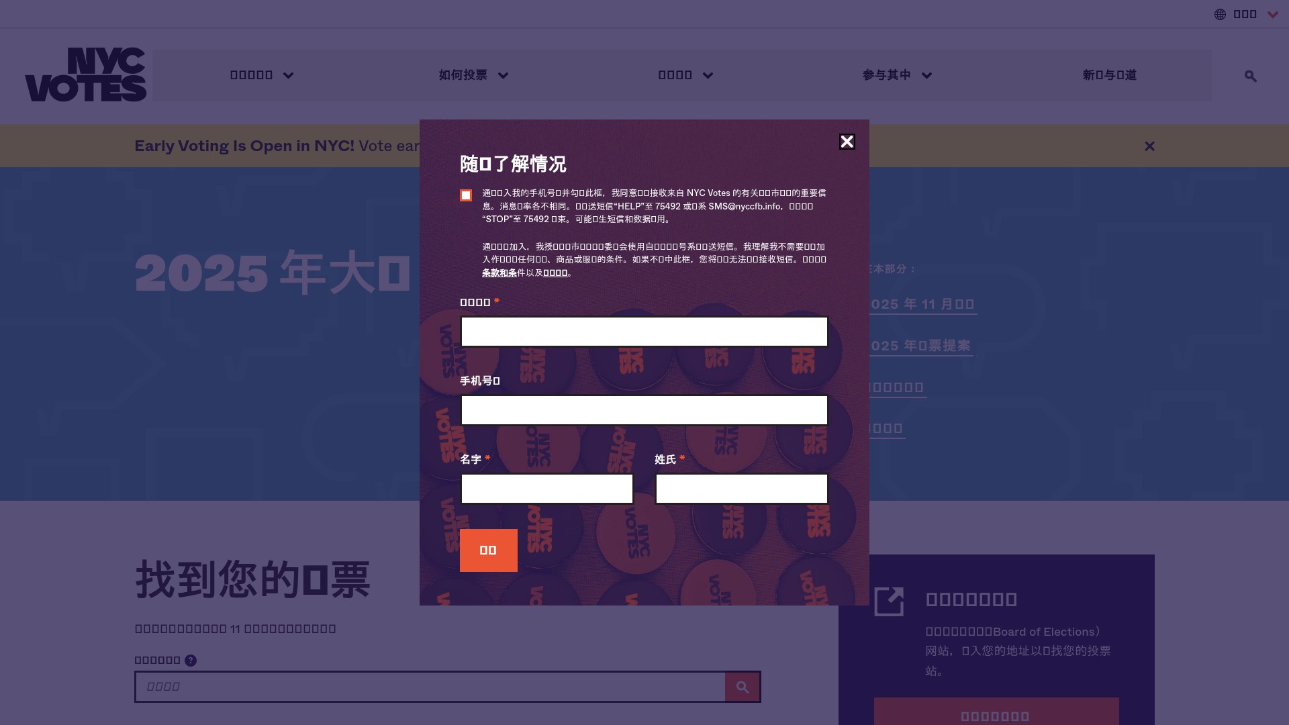Image resolution: width=1289 pixels, height=725 pixels.
Task: Expand chevron next to 参与其中
Action: coord(926,76)
